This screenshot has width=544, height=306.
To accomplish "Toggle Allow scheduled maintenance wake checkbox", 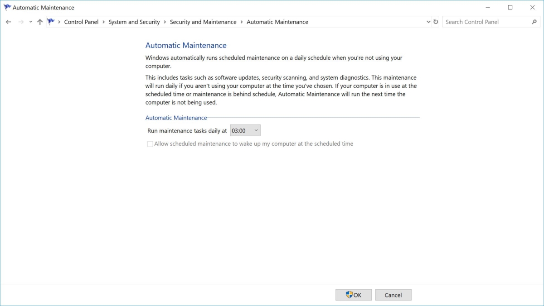I will (150, 144).
